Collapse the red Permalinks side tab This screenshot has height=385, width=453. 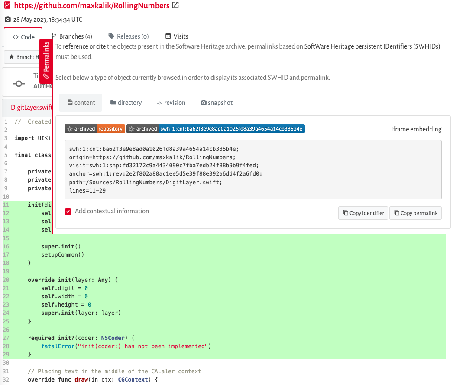pos(46,62)
